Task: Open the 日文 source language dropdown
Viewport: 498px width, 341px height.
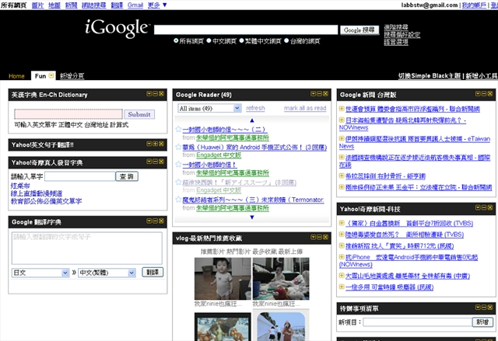Action: (40, 273)
